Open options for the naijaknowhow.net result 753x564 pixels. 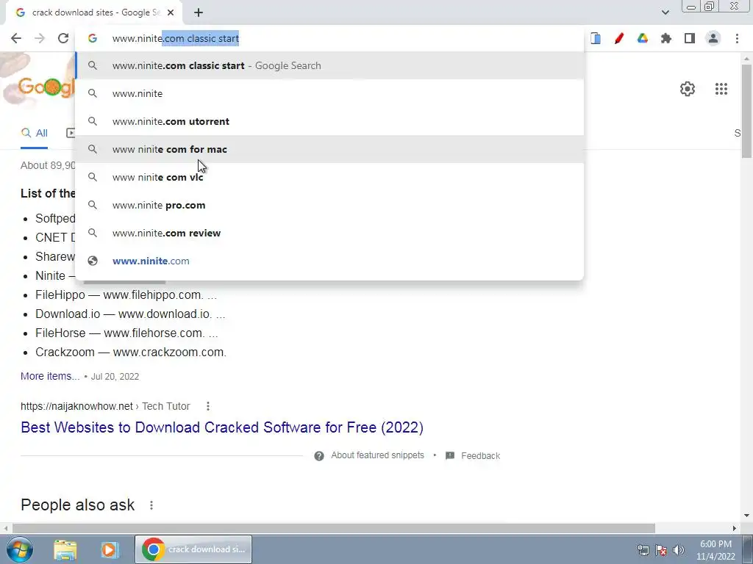(208, 406)
